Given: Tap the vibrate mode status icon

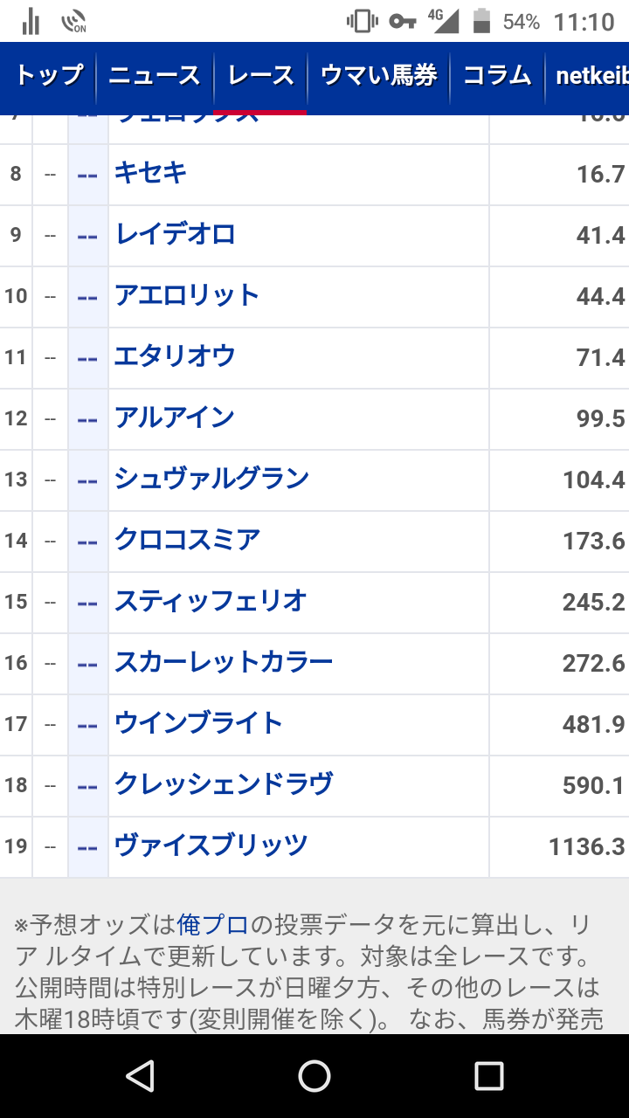Looking at the screenshot, I should click(x=362, y=21).
